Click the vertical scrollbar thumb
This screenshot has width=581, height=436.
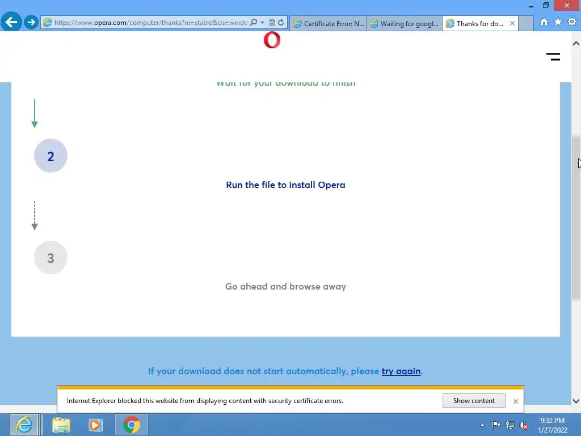pyautogui.click(x=576, y=218)
